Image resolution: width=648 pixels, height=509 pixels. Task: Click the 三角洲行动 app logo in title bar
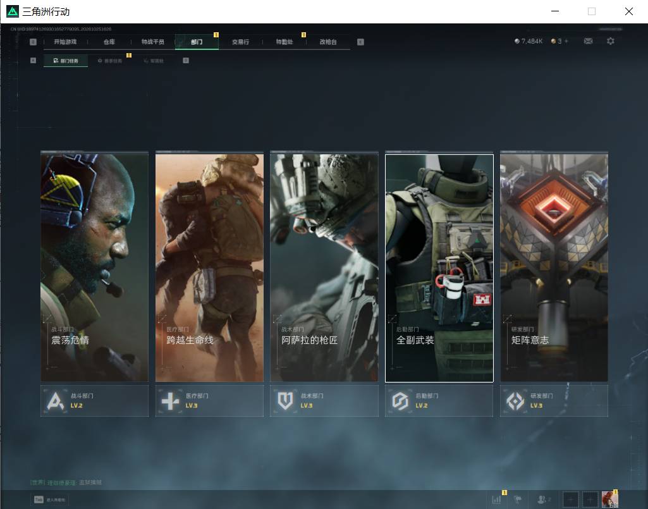tap(13, 11)
